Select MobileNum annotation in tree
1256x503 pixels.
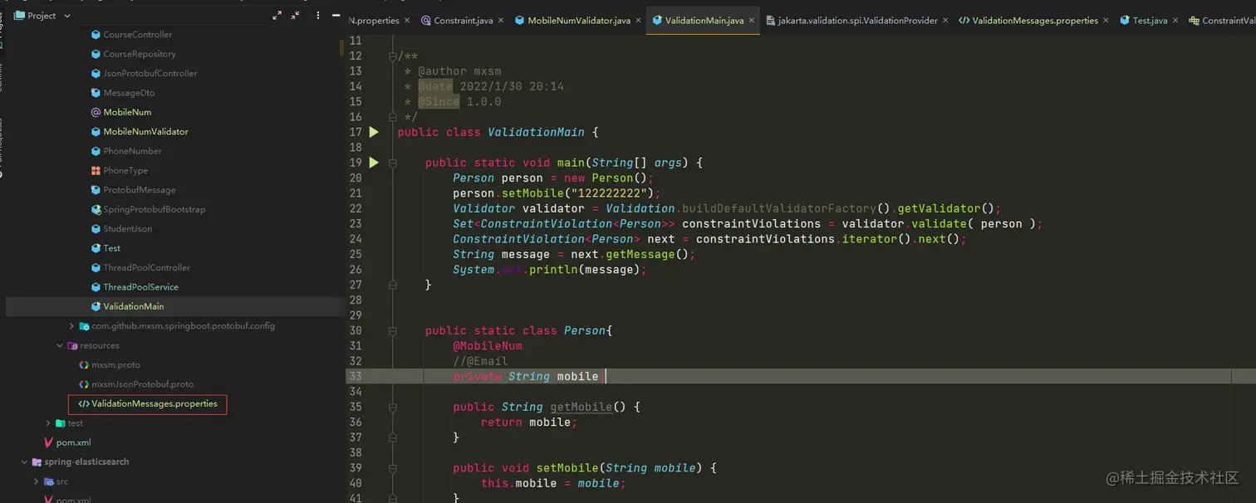pyautogui.click(x=127, y=112)
